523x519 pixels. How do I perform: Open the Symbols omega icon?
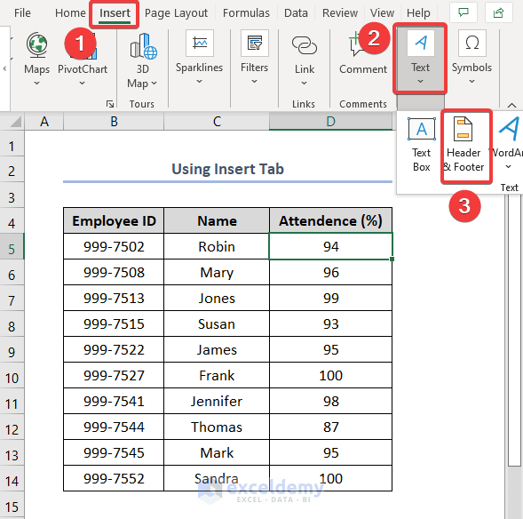(472, 43)
